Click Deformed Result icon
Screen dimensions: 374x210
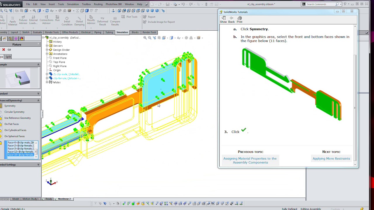point(102,21)
